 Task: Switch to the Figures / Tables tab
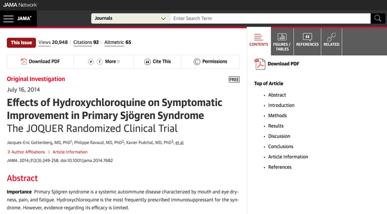(x=282, y=42)
